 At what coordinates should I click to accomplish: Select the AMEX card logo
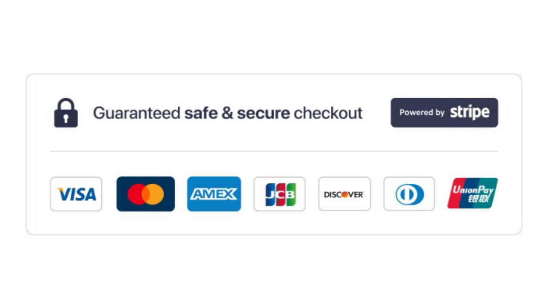(214, 194)
